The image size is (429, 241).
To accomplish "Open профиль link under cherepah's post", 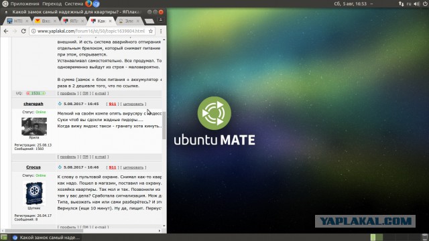I will click(68, 157).
